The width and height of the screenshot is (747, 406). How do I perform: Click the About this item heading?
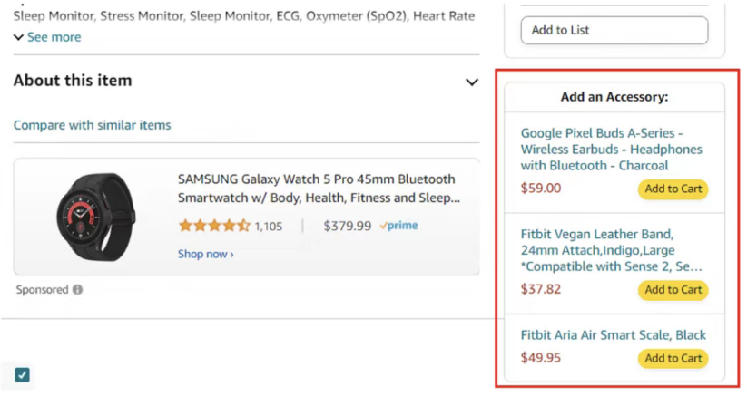click(73, 81)
